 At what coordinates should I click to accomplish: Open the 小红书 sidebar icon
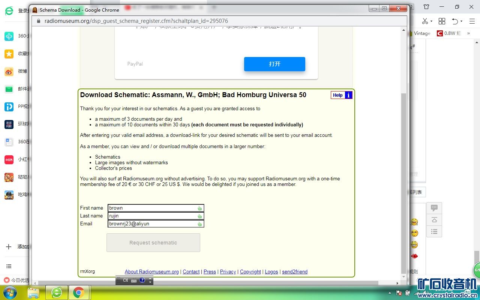point(9,159)
